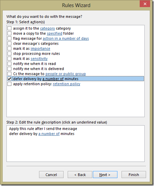Enable 'move a copy to the specified folder'
This screenshot has width=154, height=186.
(9, 33)
